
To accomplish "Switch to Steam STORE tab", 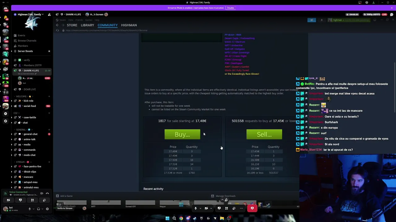I will click(72, 25).
